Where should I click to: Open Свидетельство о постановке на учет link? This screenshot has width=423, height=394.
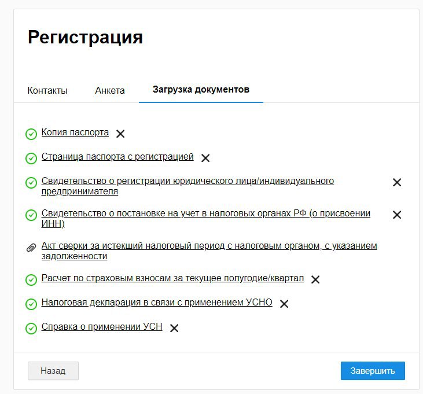(205, 219)
